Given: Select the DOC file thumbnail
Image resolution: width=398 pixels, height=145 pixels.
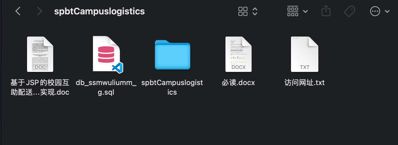Looking at the screenshot, I should coord(40,54).
